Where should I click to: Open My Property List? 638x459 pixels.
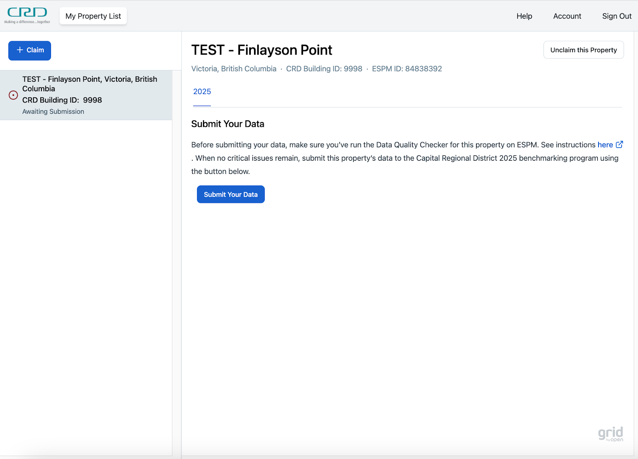(93, 16)
